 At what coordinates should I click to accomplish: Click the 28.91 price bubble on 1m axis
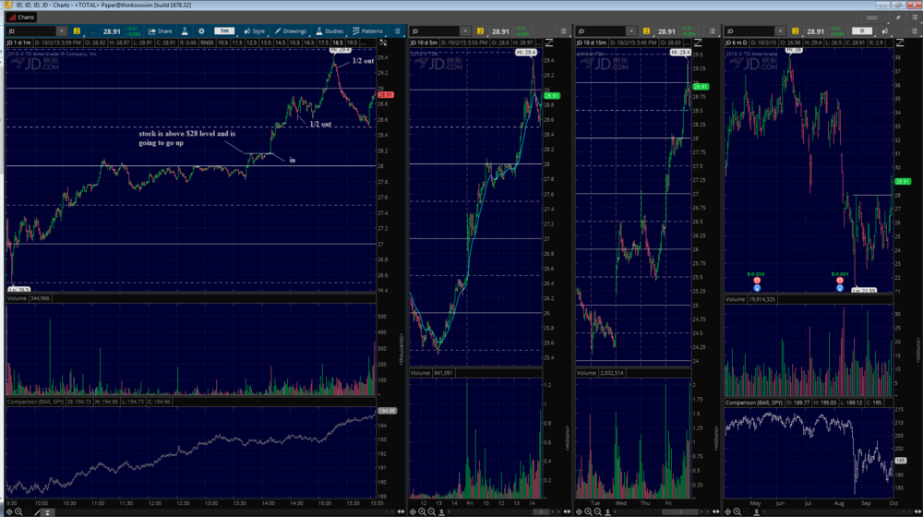point(386,95)
